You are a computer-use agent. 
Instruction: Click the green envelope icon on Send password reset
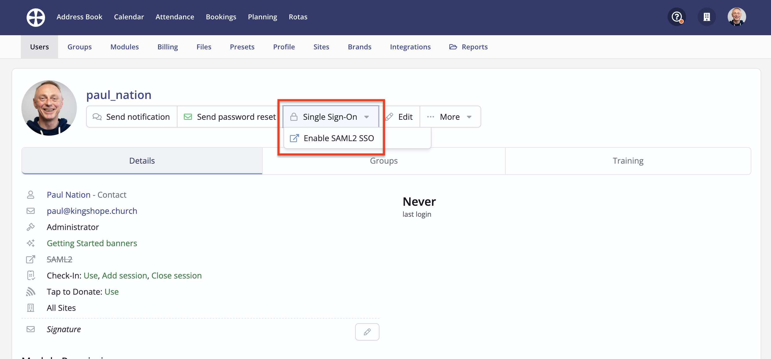pos(188,117)
